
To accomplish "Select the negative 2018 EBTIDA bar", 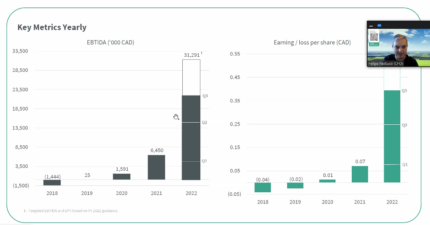I will click(52, 182).
